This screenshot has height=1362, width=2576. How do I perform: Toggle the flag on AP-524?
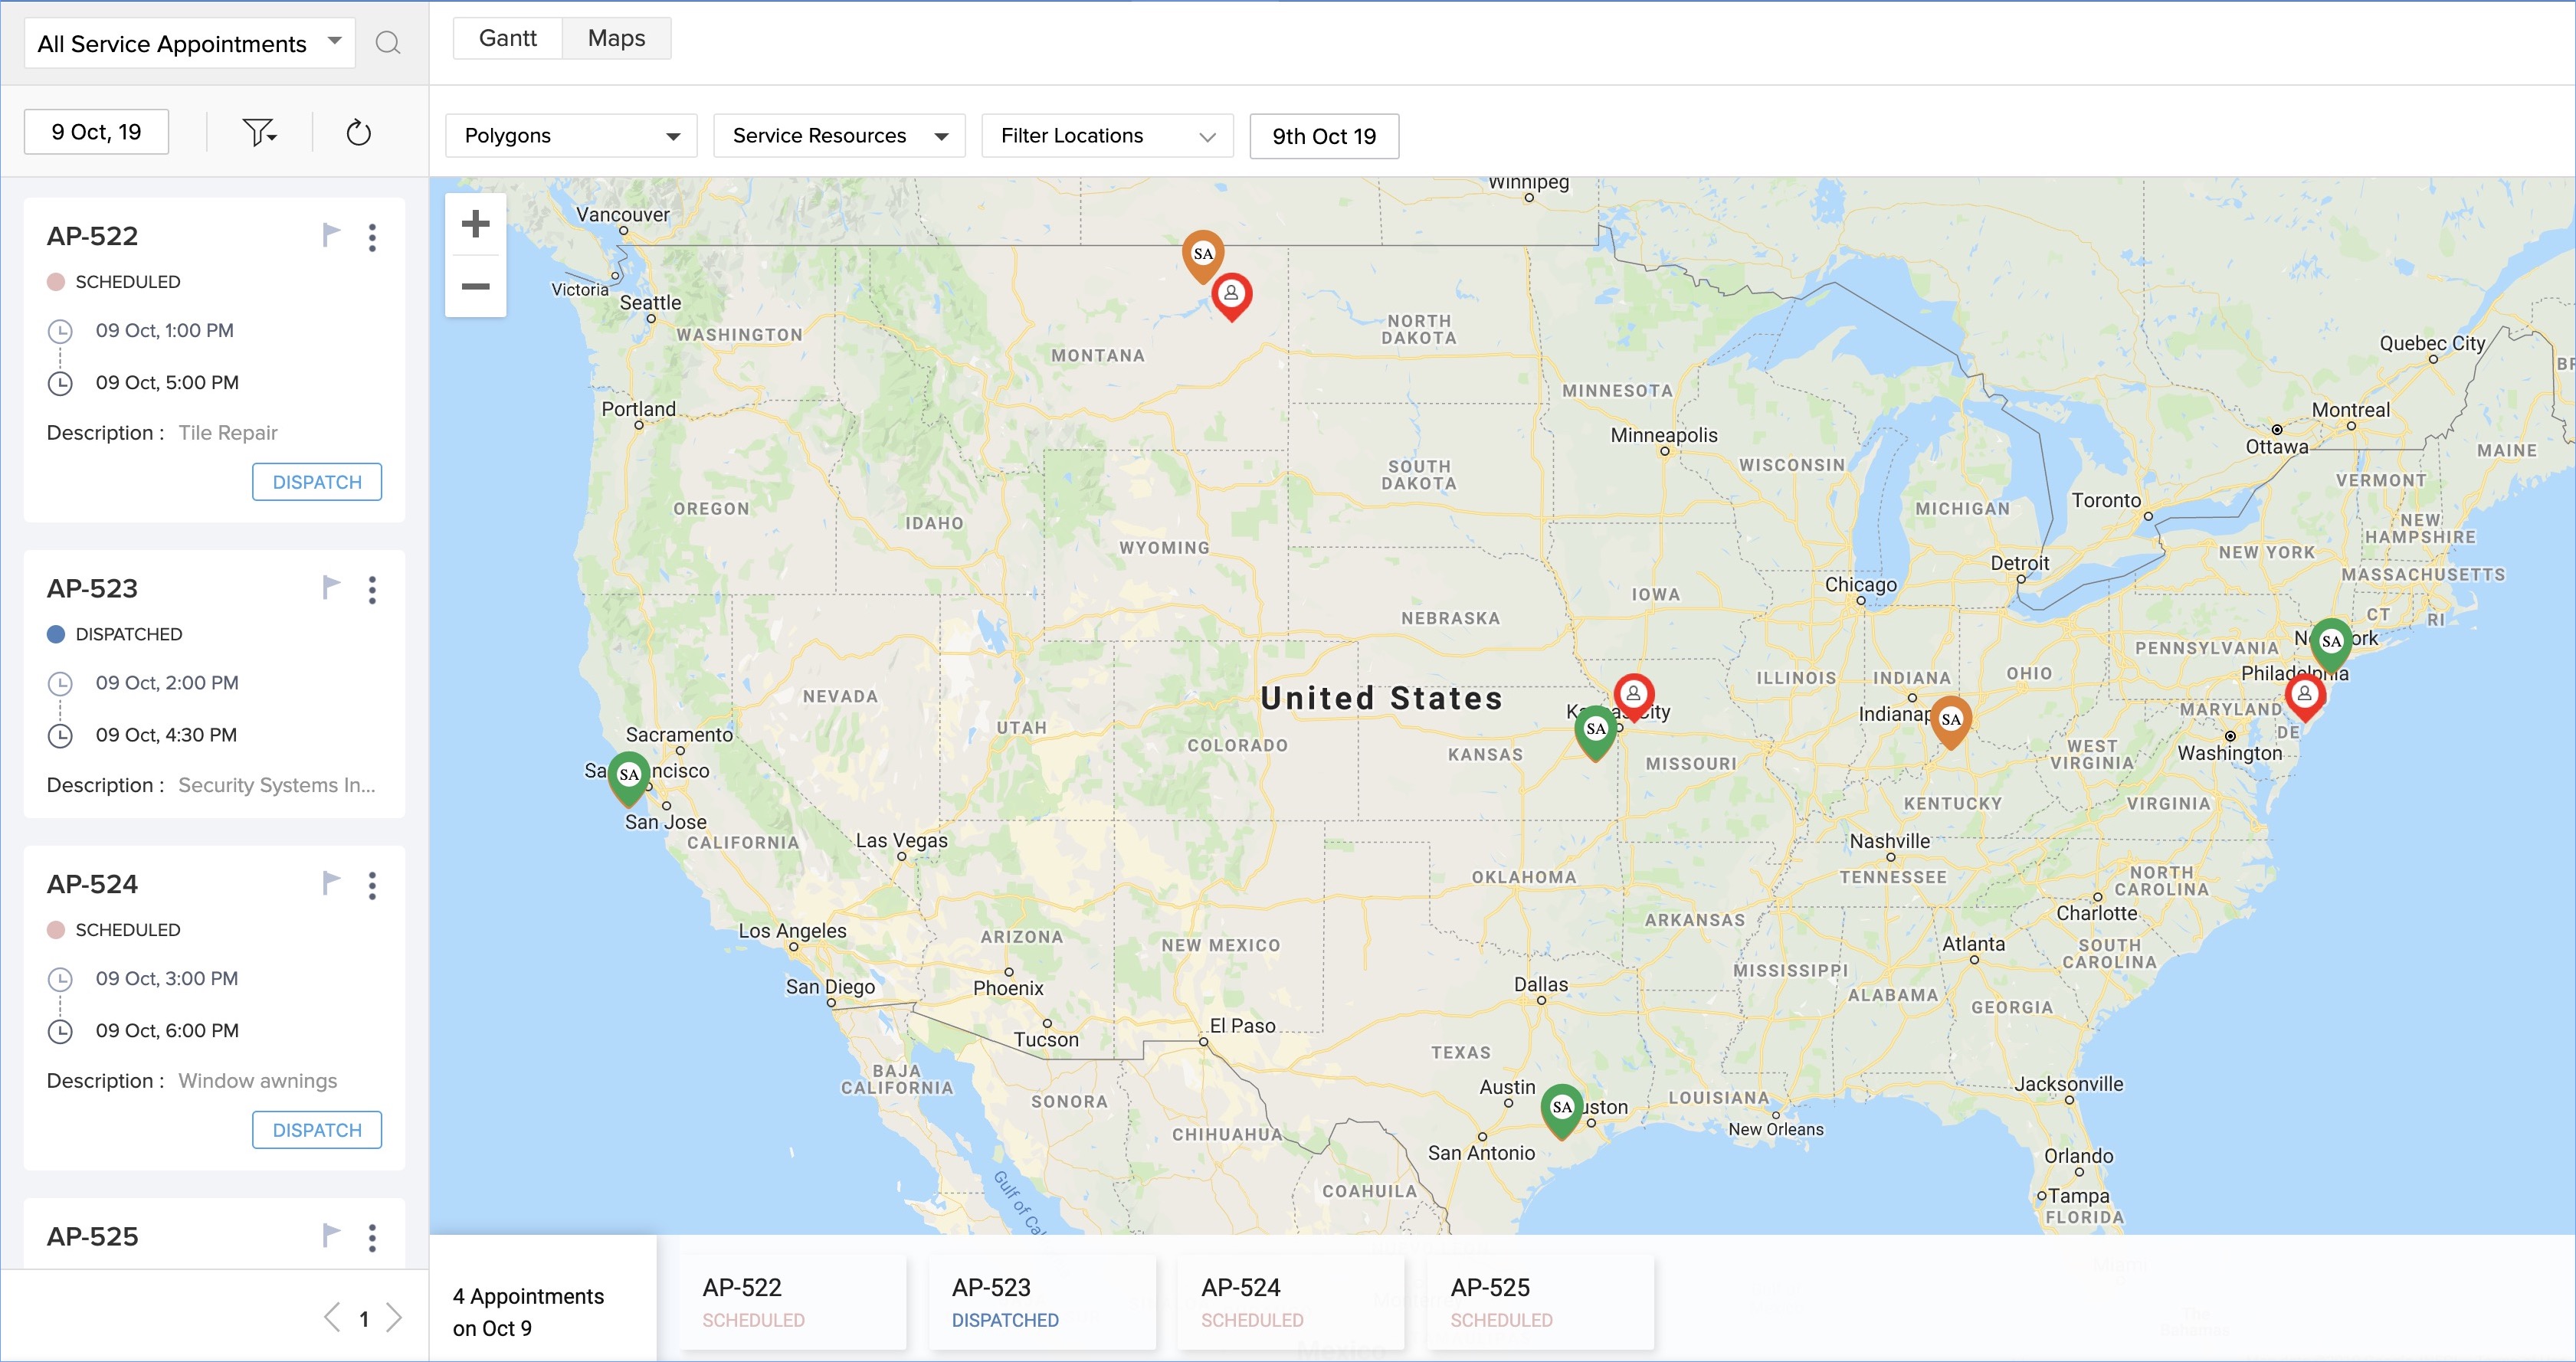coord(331,883)
